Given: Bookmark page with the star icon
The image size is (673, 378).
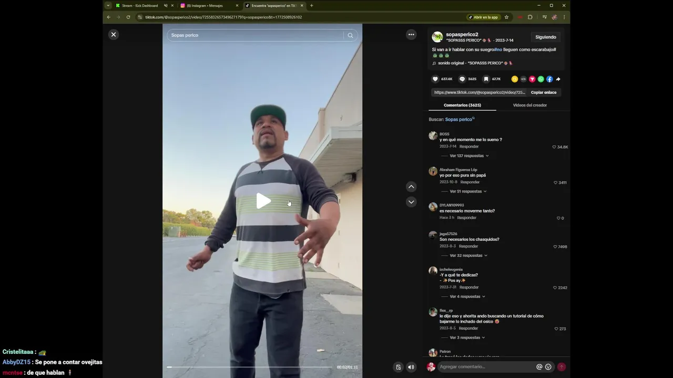Looking at the screenshot, I should (x=506, y=17).
